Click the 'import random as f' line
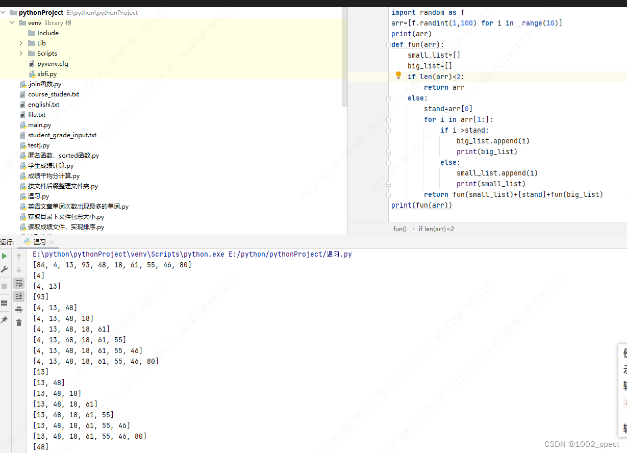 [428, 12]
